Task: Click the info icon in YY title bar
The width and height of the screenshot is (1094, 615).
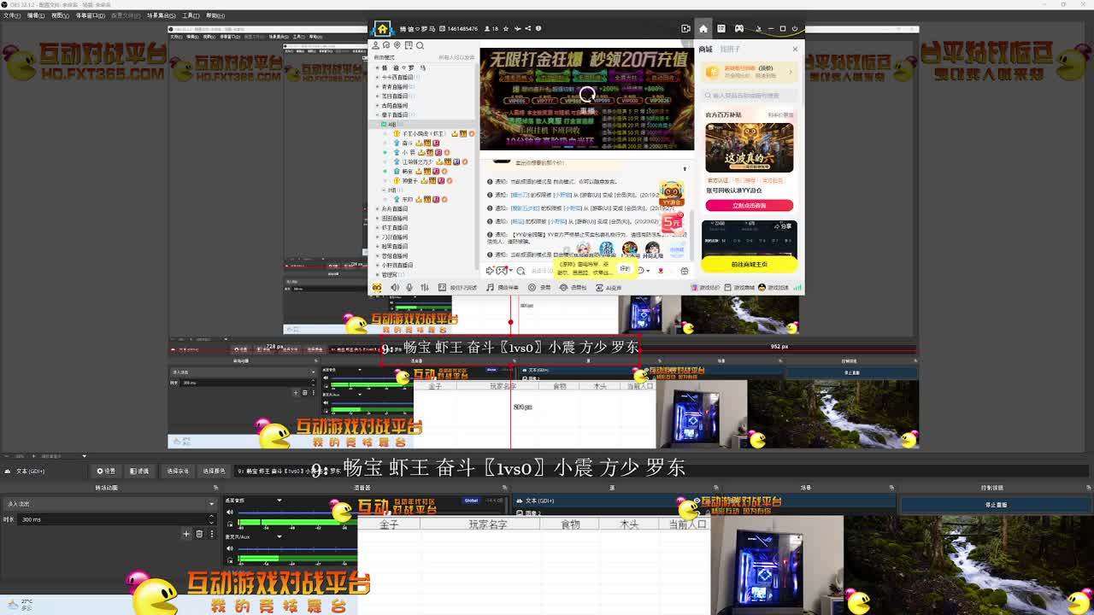Action: point(538,29)
